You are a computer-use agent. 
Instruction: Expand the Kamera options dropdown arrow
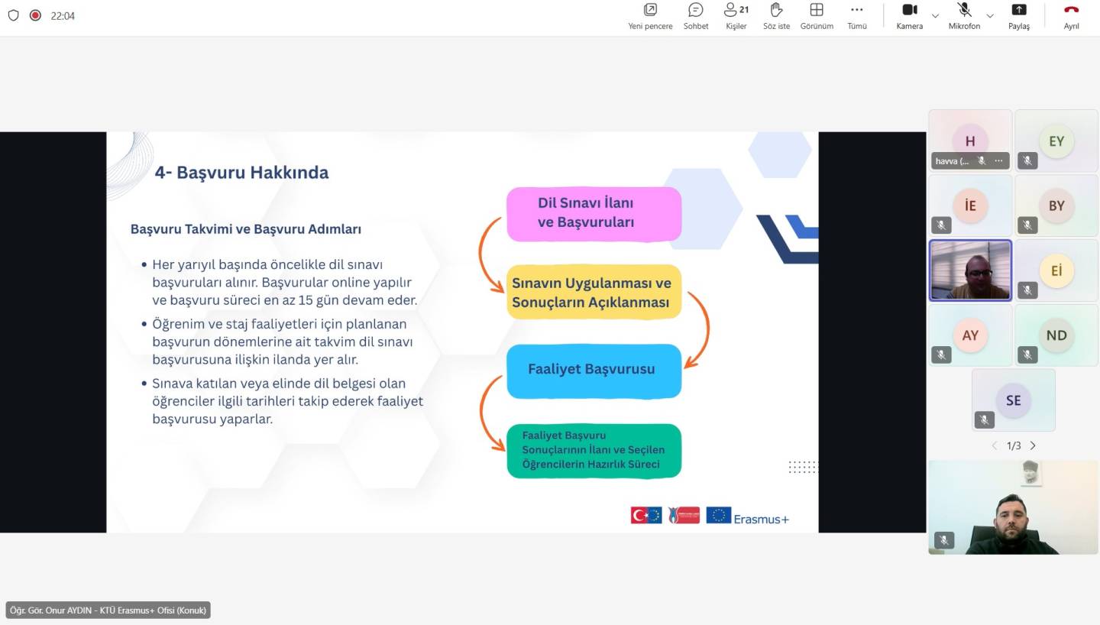point(935,16)
